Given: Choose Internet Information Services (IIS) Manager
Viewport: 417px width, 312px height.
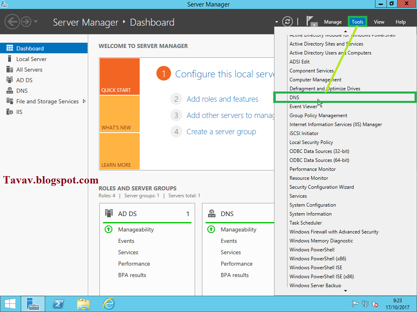Looking at the screenshot, I should point(336,124).
